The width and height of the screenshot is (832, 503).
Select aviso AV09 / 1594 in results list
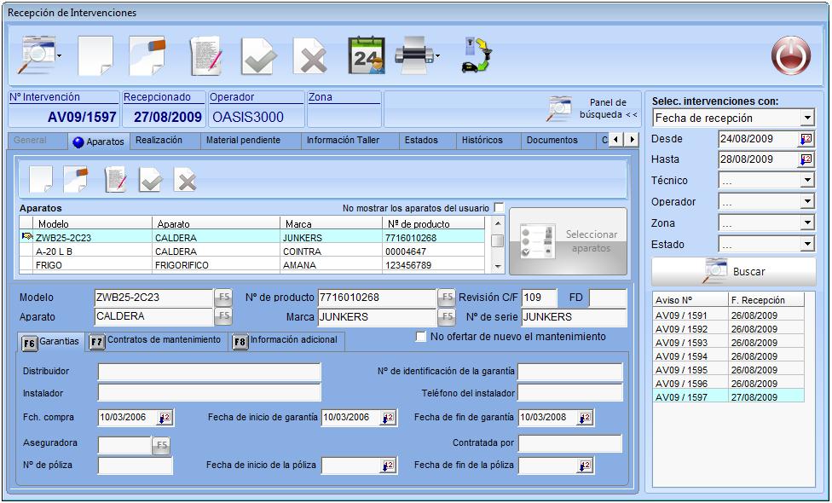728,356
